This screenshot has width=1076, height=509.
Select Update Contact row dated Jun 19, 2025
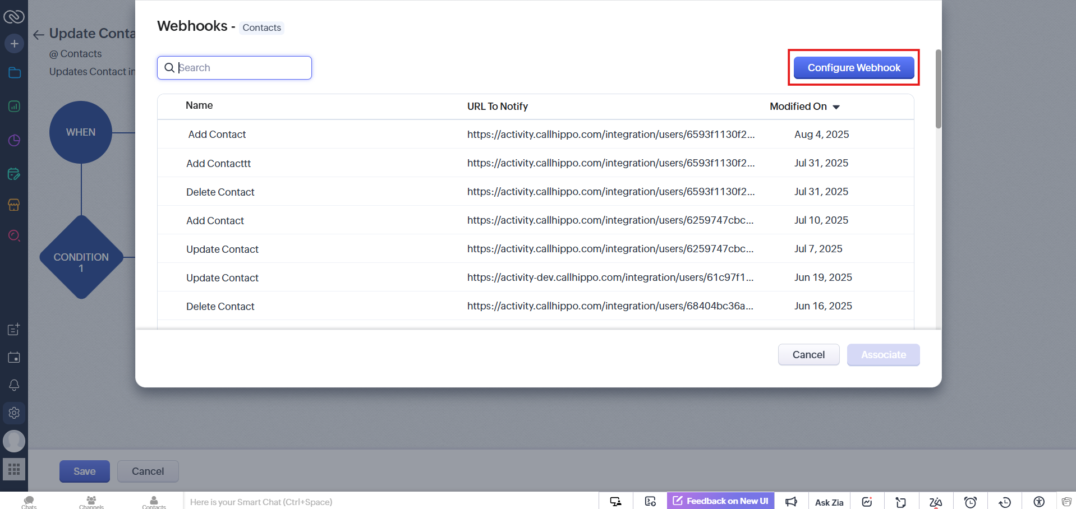point(536,277)
